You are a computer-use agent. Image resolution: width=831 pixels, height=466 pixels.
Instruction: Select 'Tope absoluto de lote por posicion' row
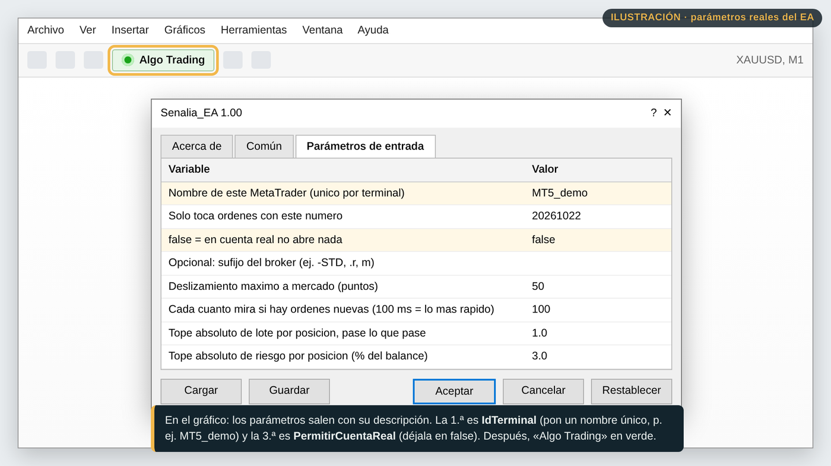pyautogui.click(x=416, y=333)
